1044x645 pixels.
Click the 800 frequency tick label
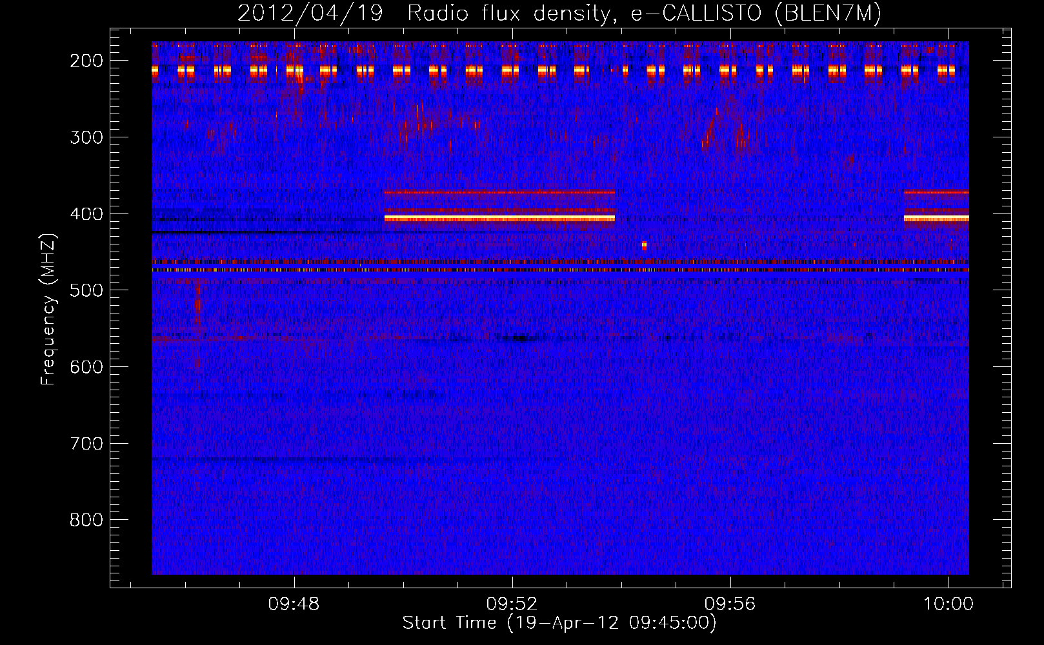pos(86,520)
